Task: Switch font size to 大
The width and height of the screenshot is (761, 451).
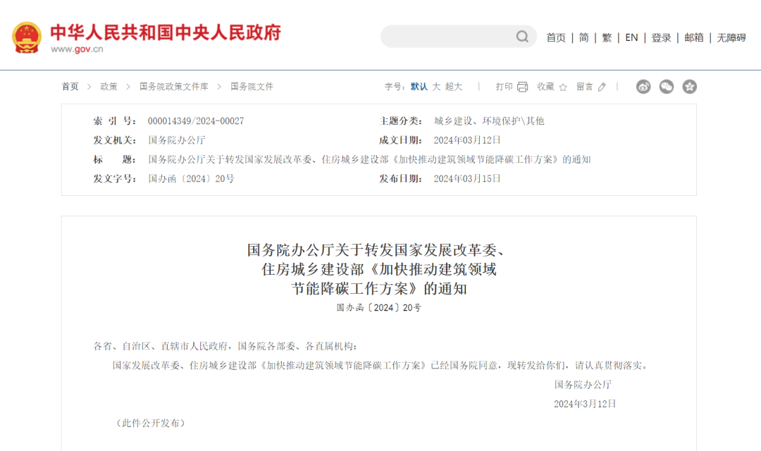Action: click(x=436, y=87)
